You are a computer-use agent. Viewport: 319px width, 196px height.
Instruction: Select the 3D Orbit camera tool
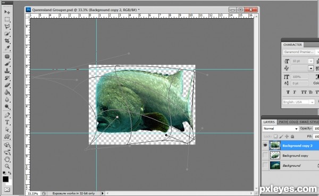point(7,152)
